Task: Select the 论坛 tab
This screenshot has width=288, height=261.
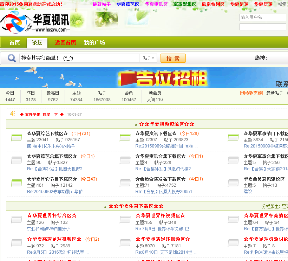Action: (37, 43)
